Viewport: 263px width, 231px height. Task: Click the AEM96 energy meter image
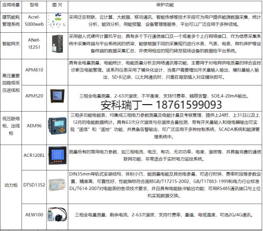click(57, 126)
